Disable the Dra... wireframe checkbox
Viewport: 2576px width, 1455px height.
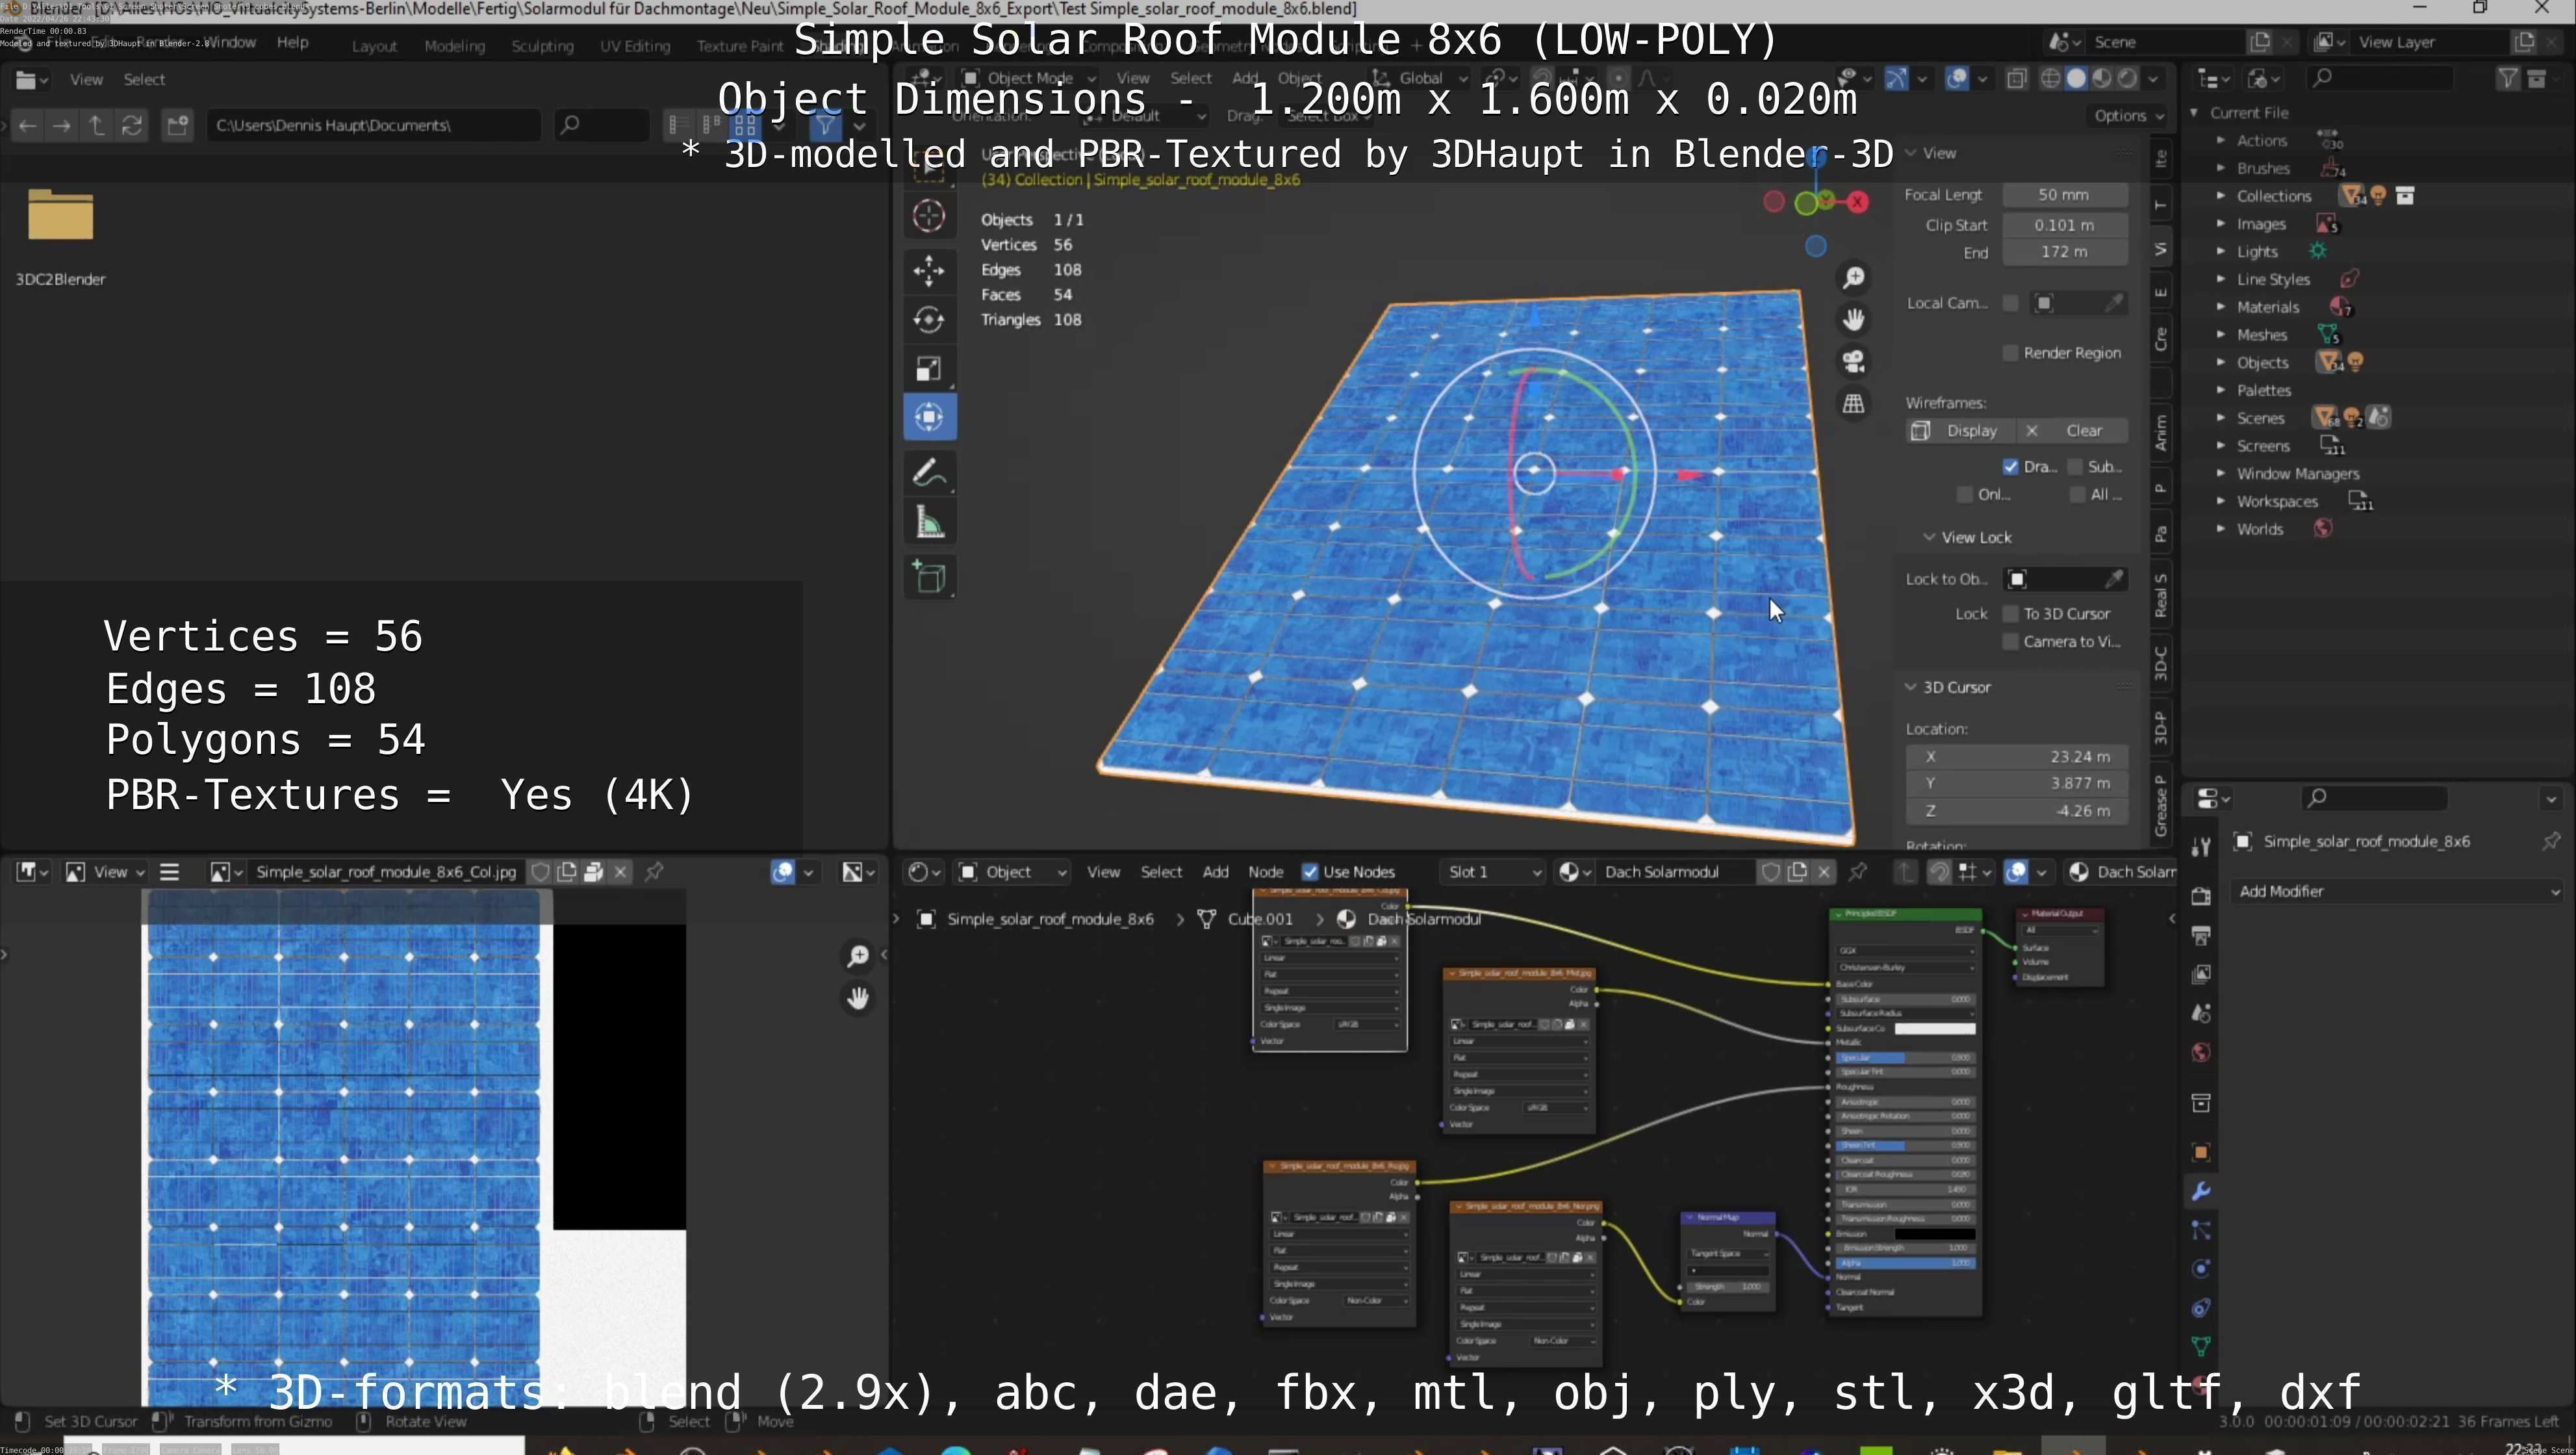tap(2010, 467)
